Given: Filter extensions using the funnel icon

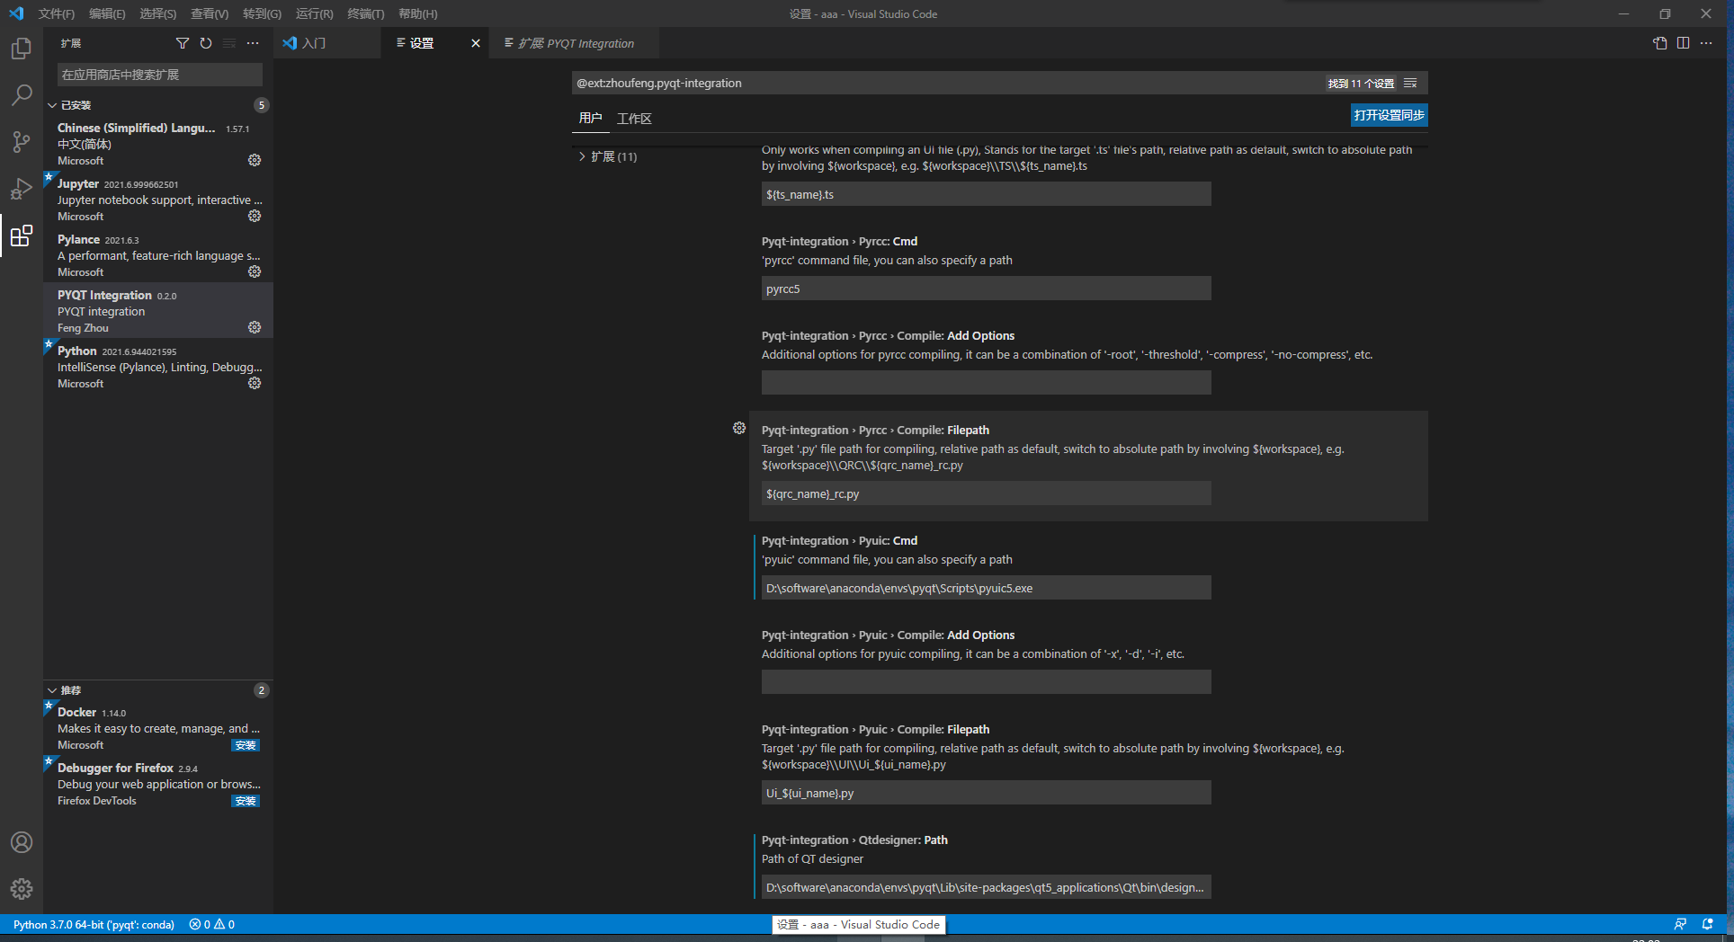Looking at the screenshot, I should 183,43.
